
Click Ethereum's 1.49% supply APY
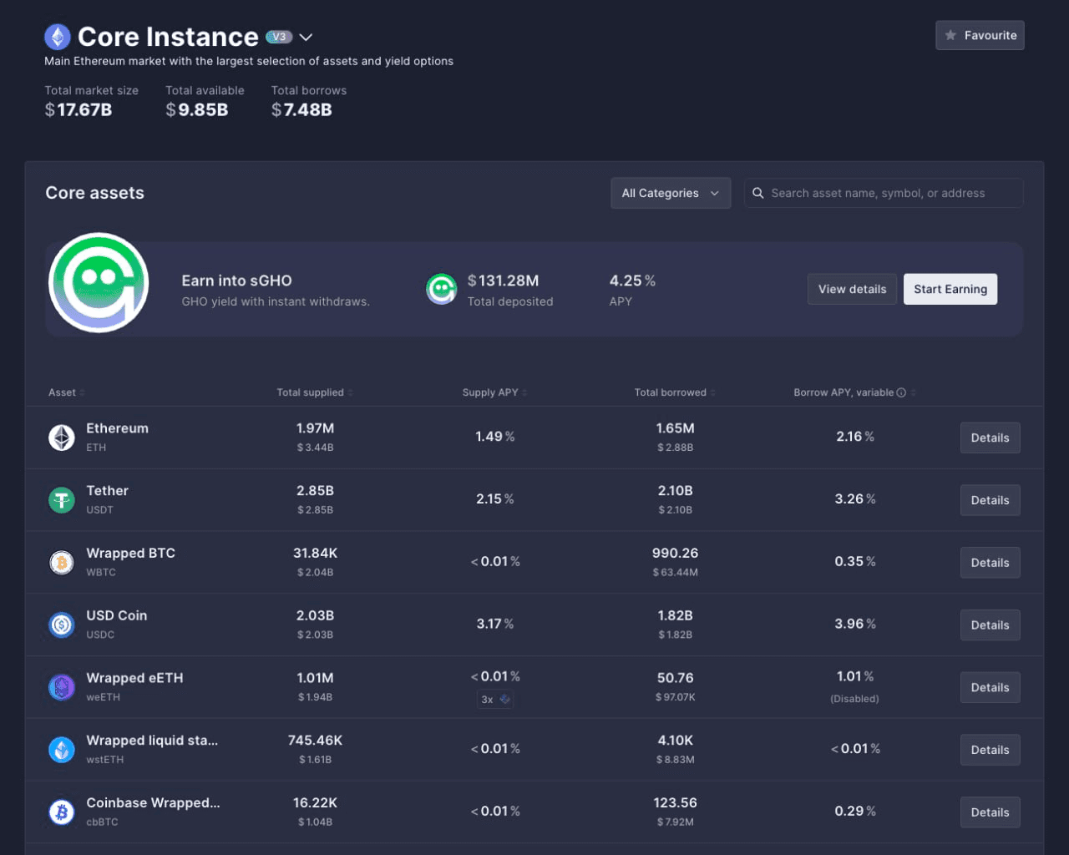(x=495, y=437)
